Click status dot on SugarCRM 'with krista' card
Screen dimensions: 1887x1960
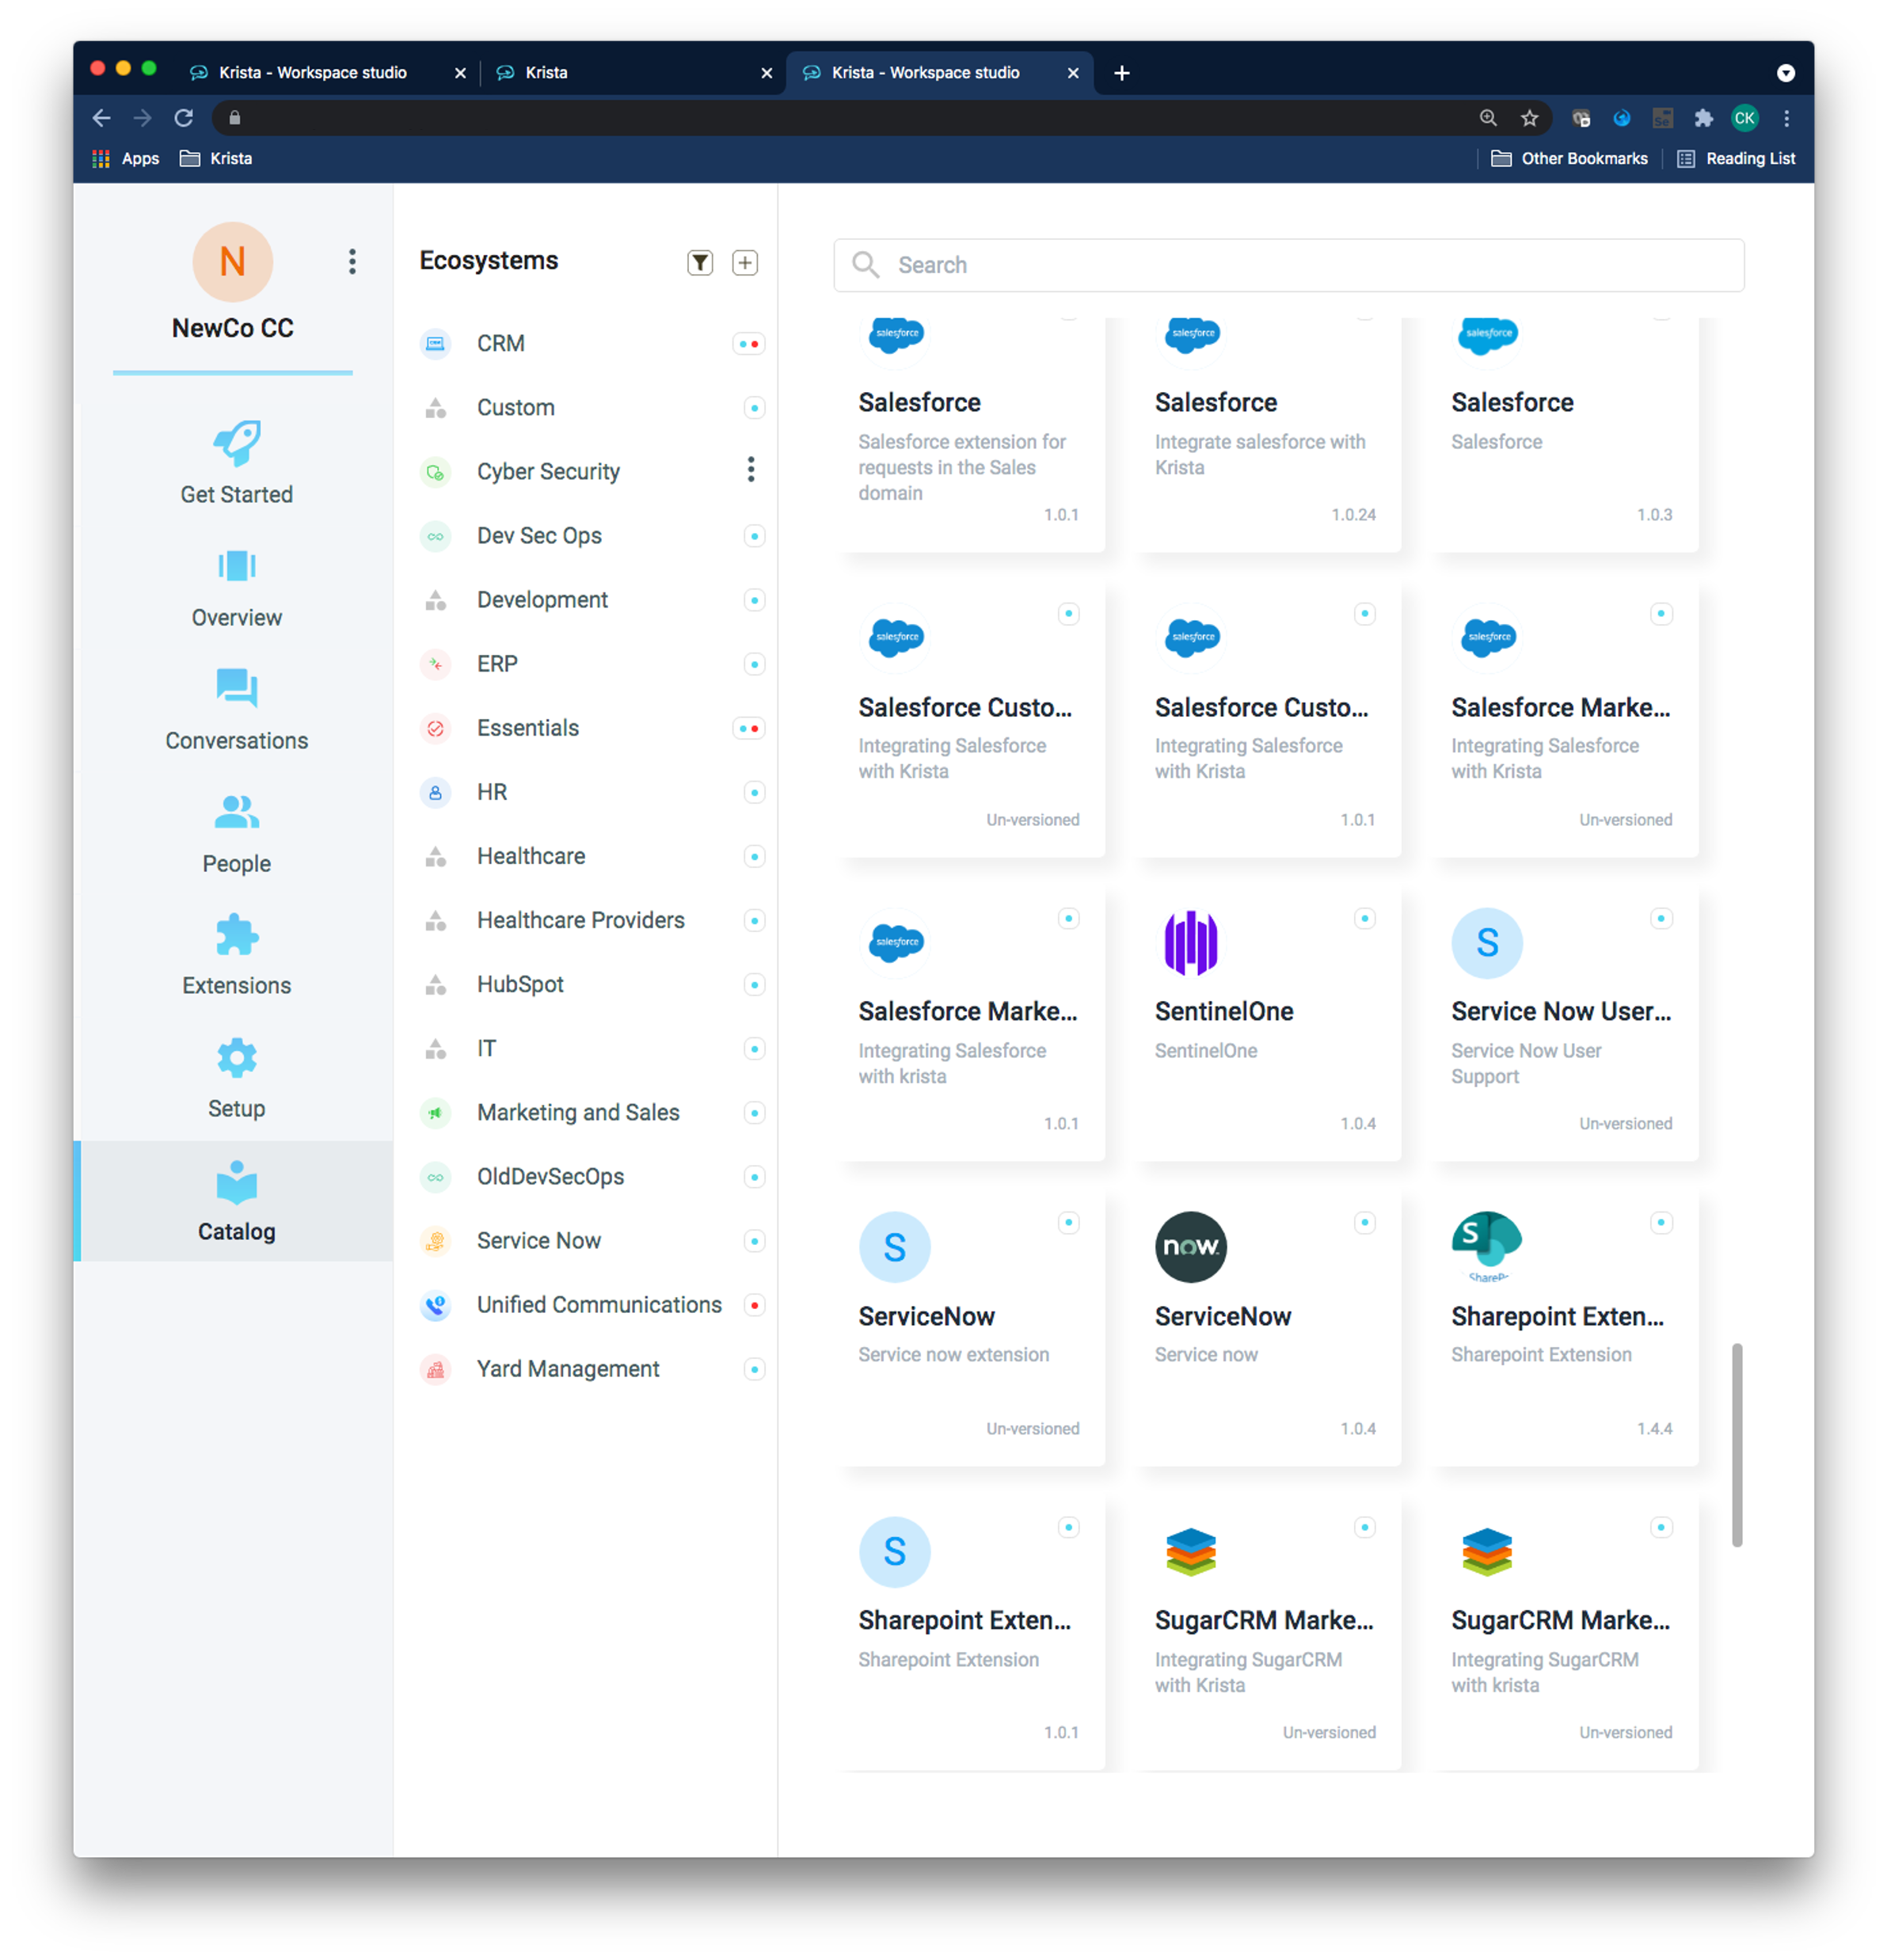pyautogui.click(x=1661, y=1527)
